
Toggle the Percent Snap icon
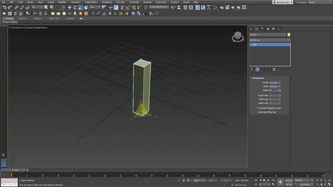coord(134,7)
